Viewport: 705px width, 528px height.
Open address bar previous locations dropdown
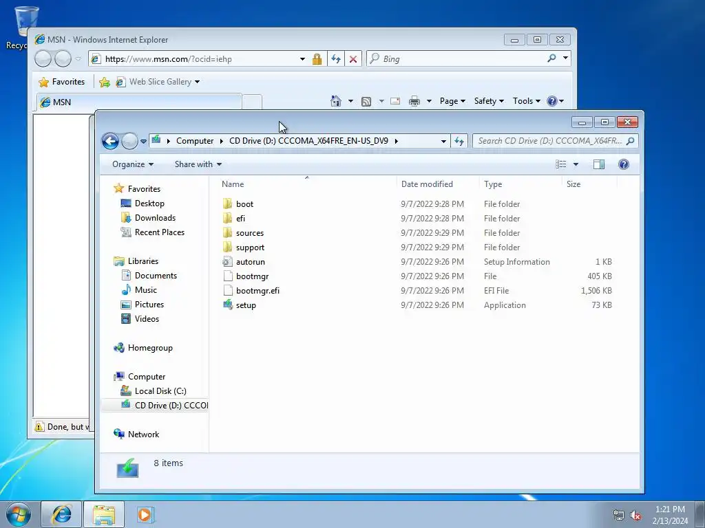tap(443, 141)
